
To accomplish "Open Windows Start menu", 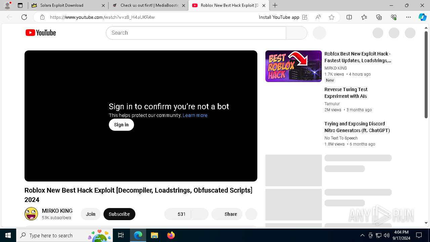I will [8, 235].
